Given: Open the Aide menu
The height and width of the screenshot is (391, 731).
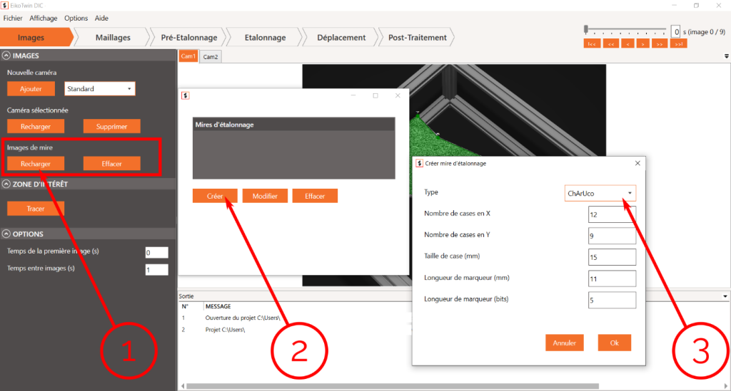Looking at the screenshot, I should click(x=101, y=18).
